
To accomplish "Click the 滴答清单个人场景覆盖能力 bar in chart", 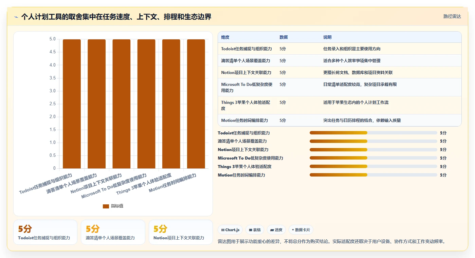I will 97,104.
